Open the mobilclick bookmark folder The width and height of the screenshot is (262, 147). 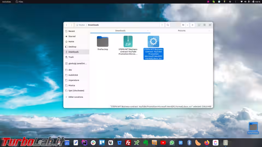[x=76, y=75]
